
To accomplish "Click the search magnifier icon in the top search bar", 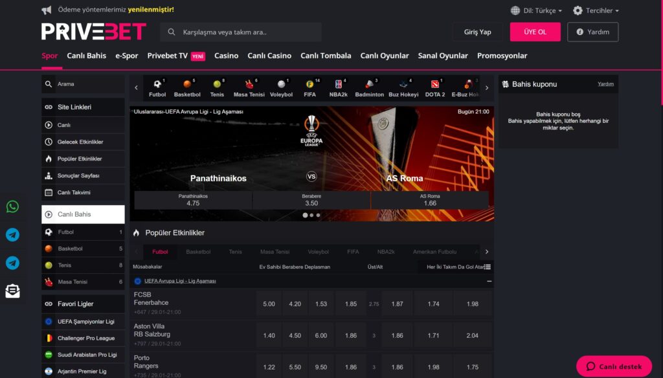I will click(x=171, y=32).
